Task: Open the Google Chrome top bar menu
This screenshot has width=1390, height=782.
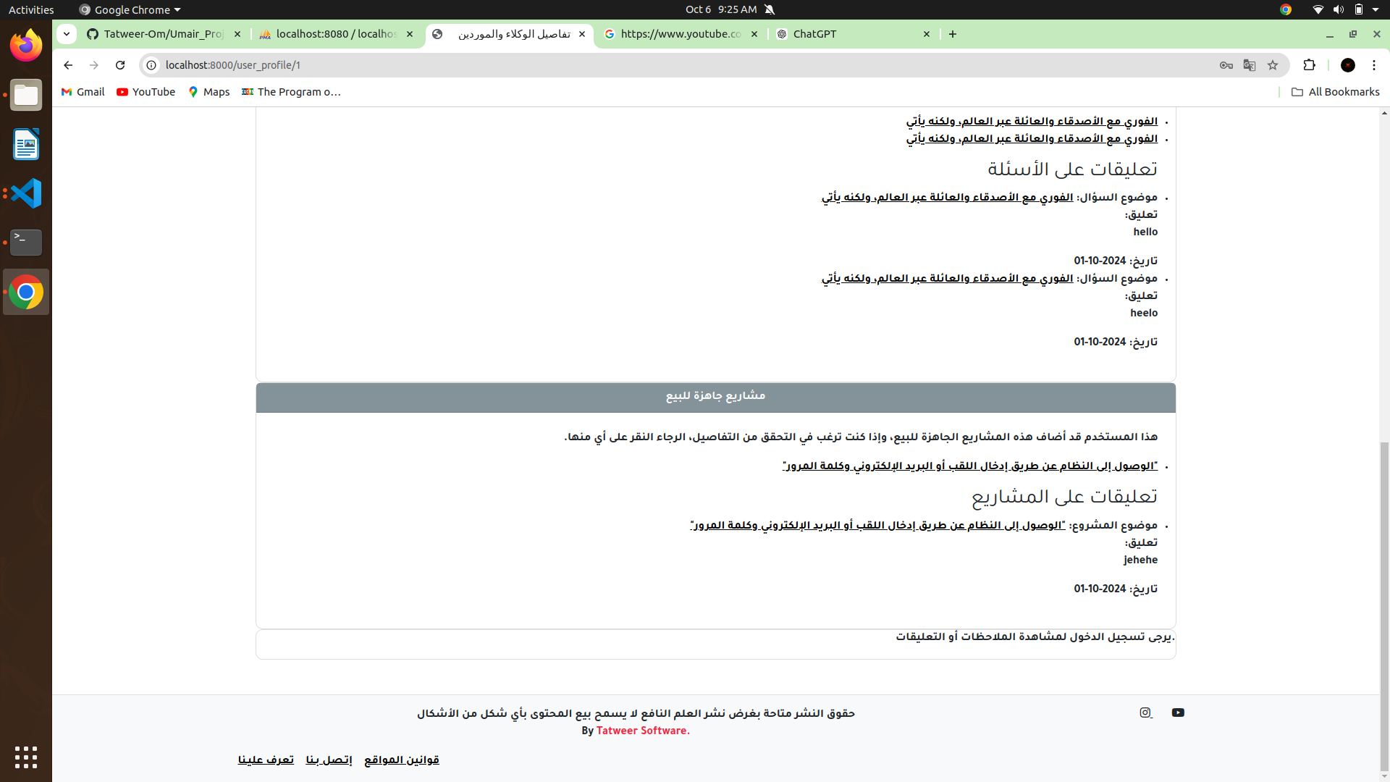Action: tap(129, 9)
